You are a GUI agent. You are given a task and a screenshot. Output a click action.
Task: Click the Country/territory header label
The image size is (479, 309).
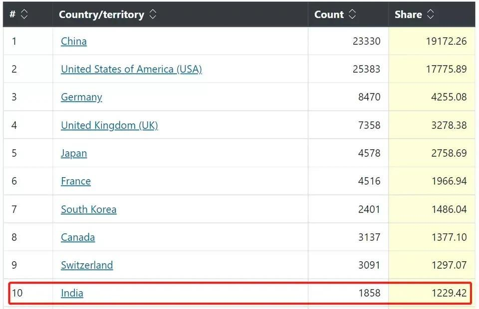101,14
